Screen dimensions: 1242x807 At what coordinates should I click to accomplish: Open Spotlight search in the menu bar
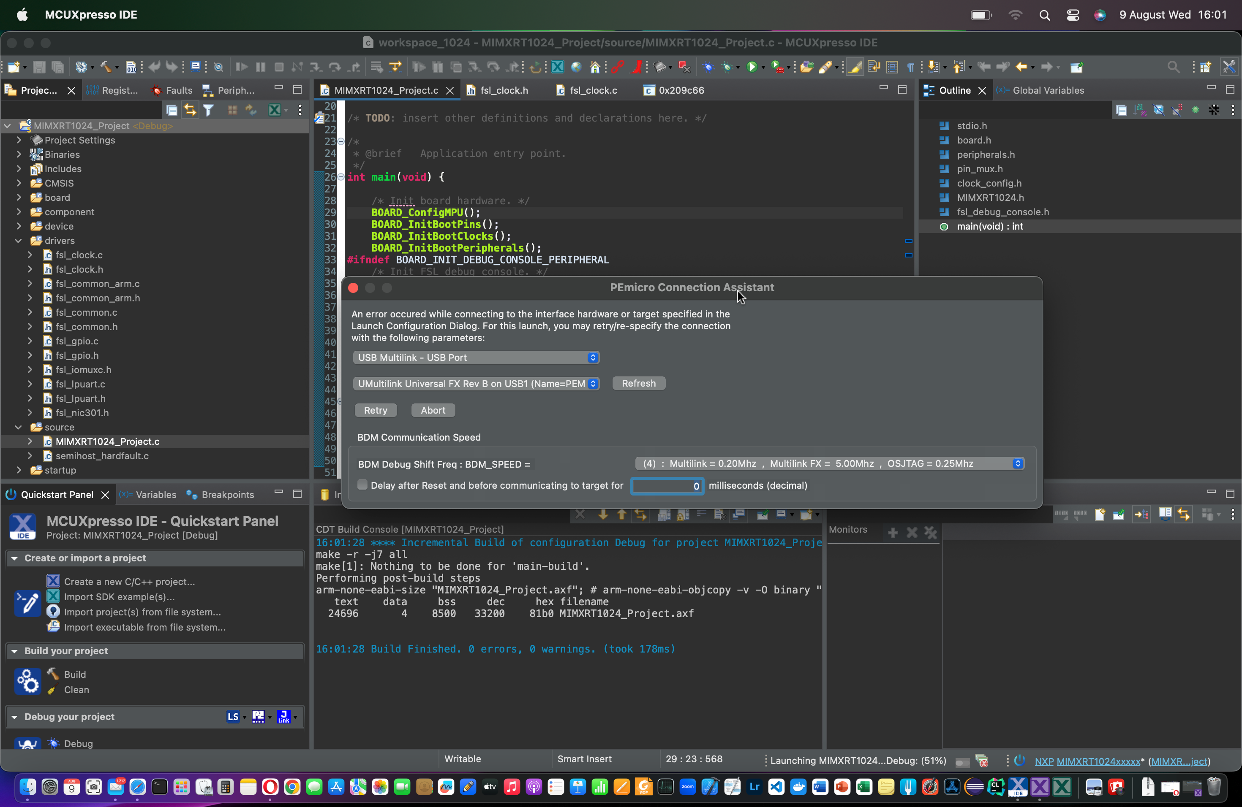click(x=1044, y=15)
